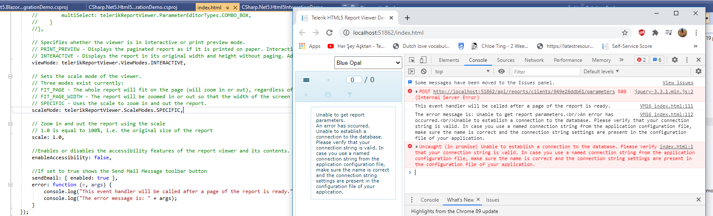713x216 pixels.
Task: Switch to the Network tab in DevTools
Action: [534, 60]
